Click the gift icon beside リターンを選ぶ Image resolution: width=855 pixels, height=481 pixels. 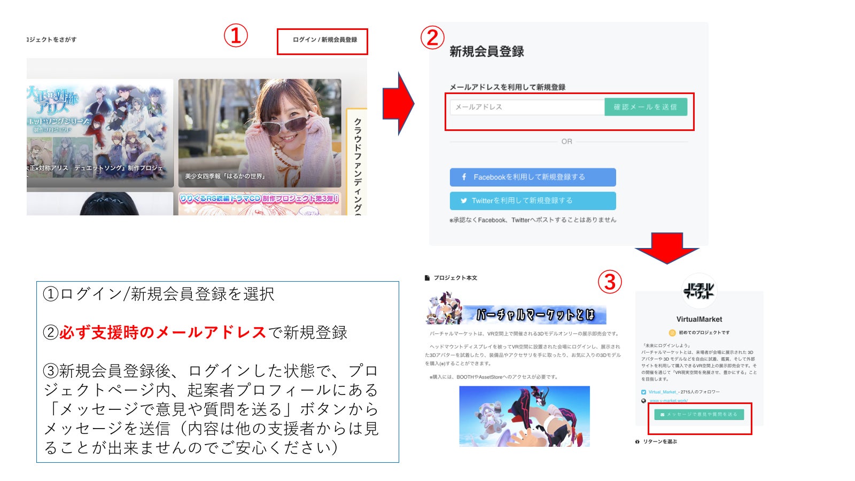click(x=637, y=441)
